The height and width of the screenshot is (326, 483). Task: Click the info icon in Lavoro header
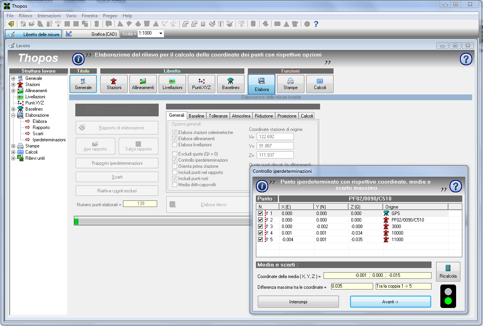(78, 59)
